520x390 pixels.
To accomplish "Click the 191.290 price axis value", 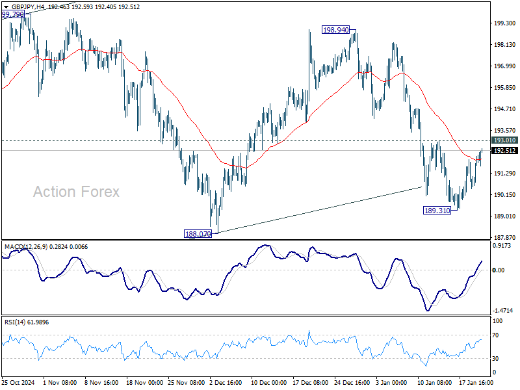I will click(504, 173).
